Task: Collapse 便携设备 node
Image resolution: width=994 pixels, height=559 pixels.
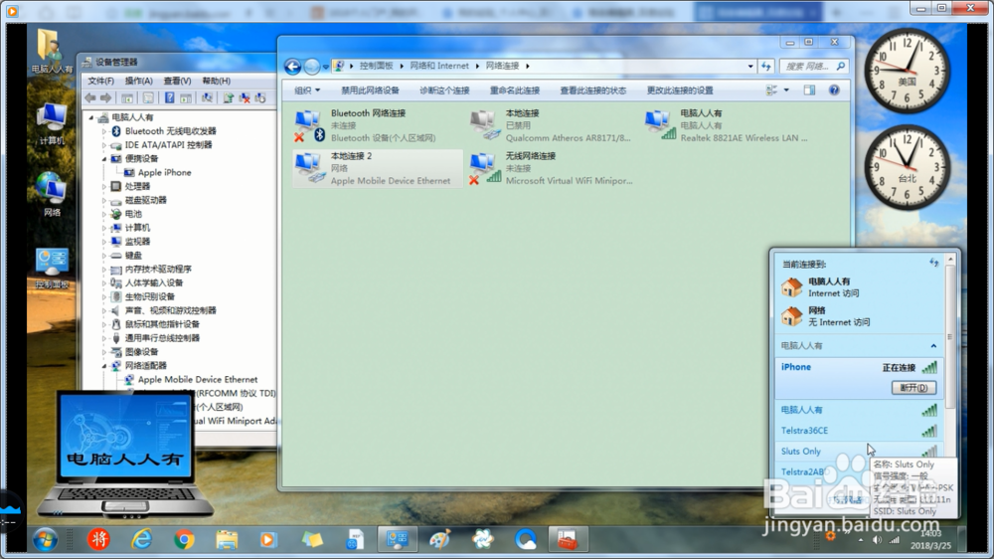Action: coord(104,158)
